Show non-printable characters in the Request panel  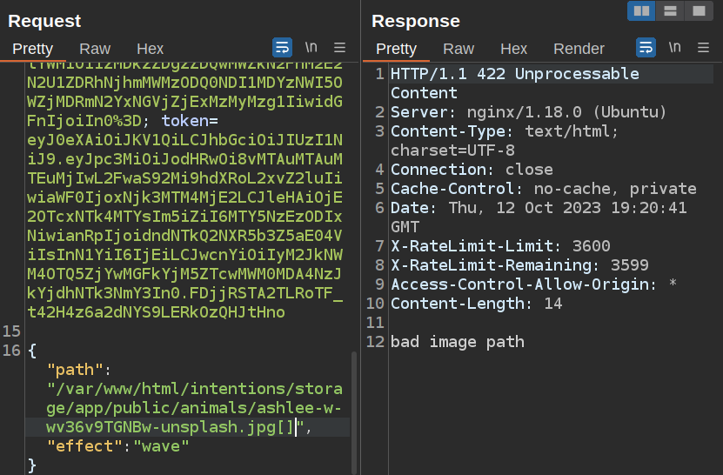pyautogui.click(x=311, y=48)
